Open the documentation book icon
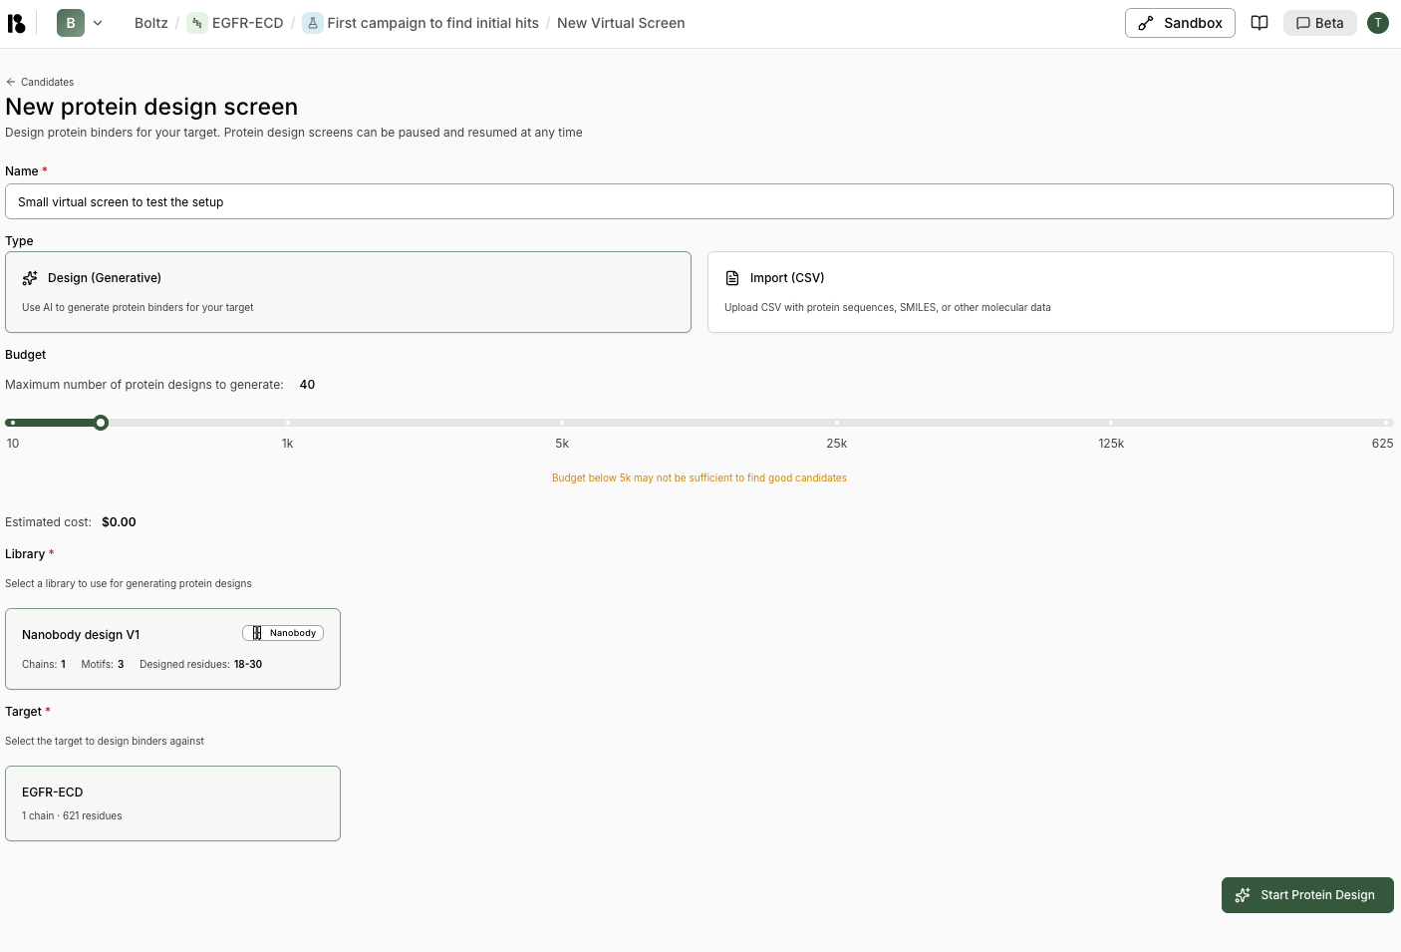This screenshot has height=952, width=1401. (x=1259, y=22)
